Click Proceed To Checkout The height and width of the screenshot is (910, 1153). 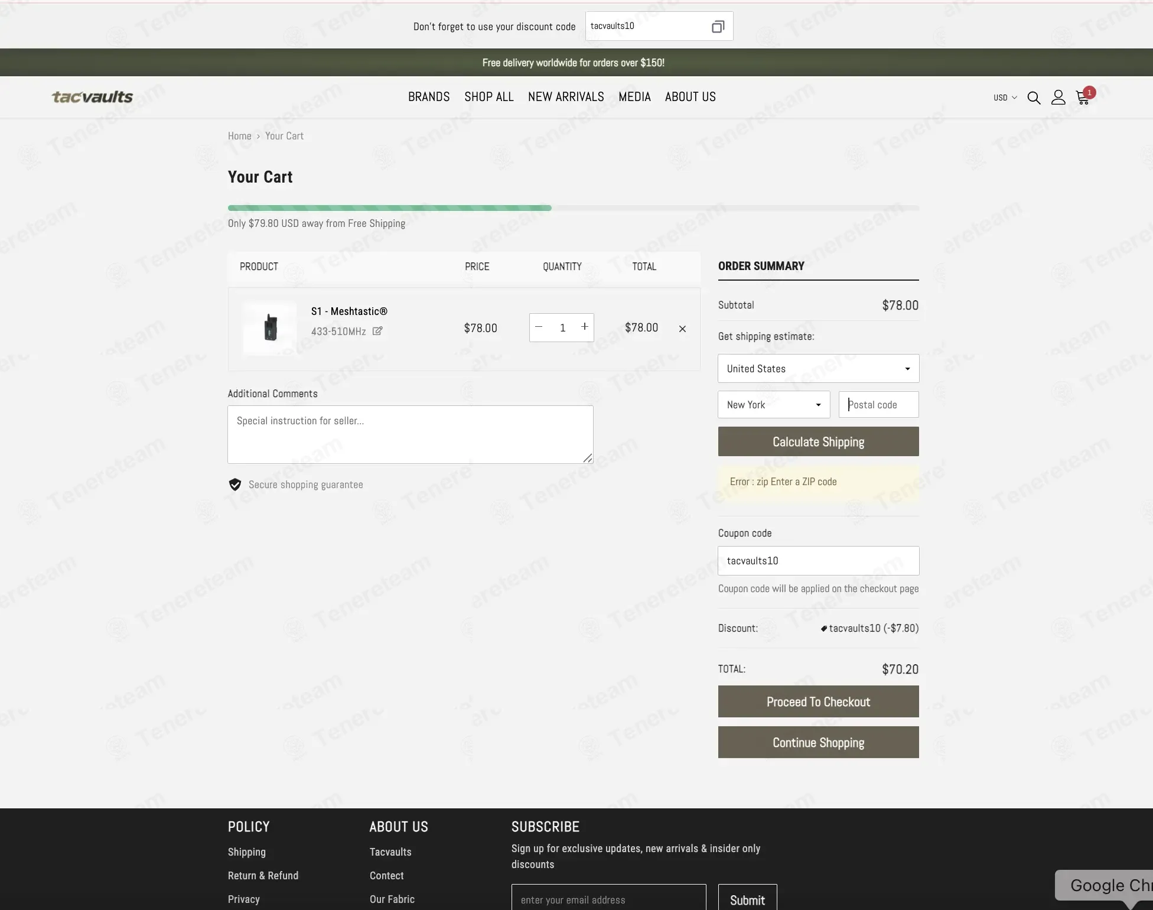tap(818, 701)
